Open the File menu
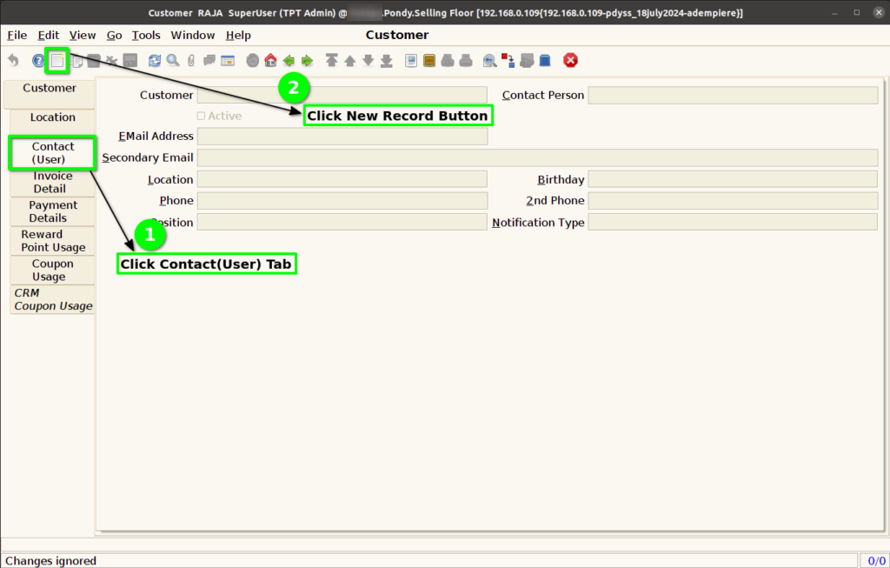This screenshot has width=890, height=568. point(17,35)
